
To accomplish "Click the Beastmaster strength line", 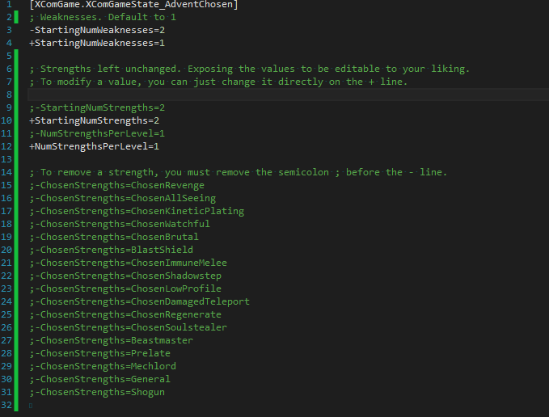I will (x=112, y=340).
